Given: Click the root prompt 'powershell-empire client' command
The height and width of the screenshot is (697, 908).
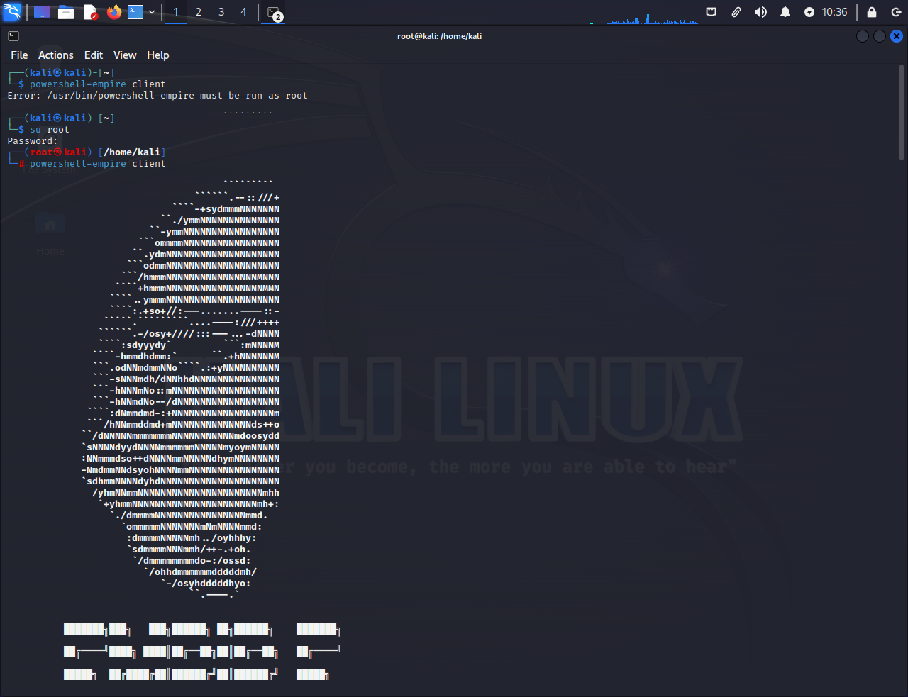Looking at the screenshot, I should click(x=98, y=164).
